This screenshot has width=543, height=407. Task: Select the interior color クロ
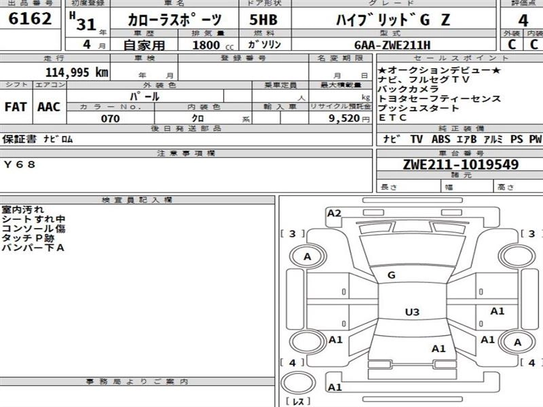[198, 118]
